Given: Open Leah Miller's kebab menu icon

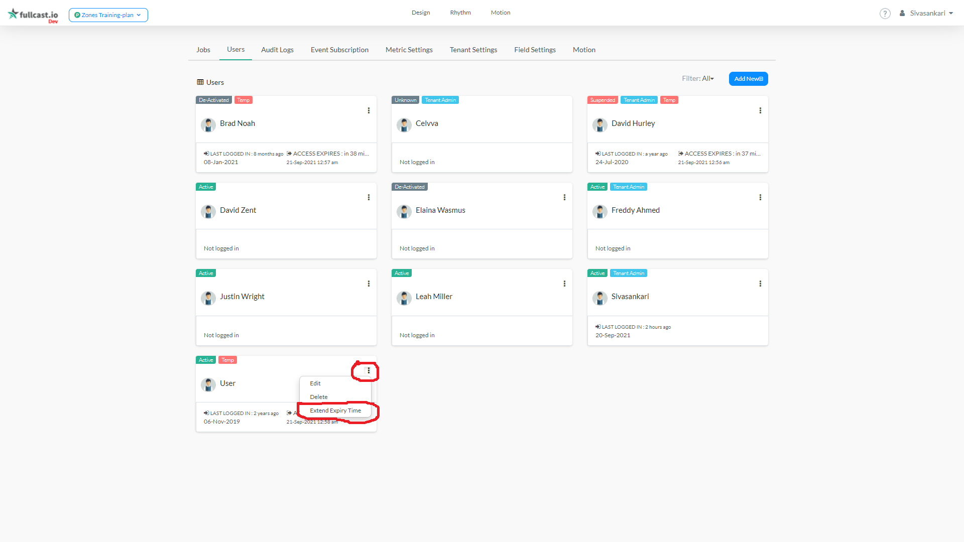Looking at the screenshot, I should (x=564, y=284).
